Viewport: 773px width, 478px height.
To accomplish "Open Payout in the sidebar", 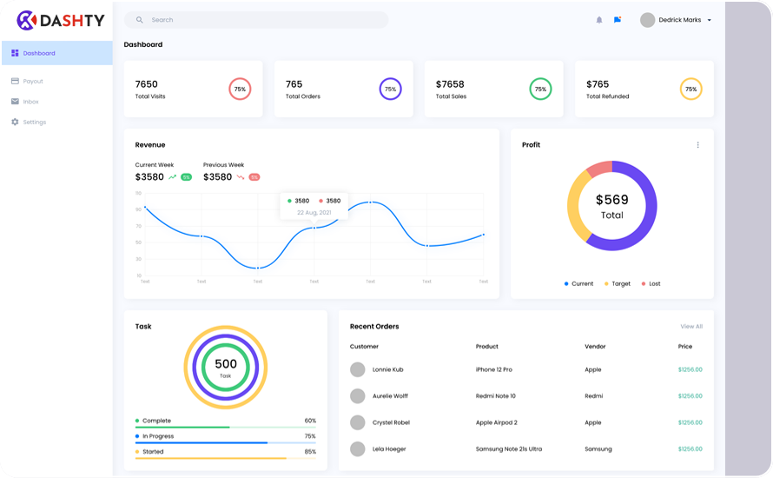I will [33, 81].
